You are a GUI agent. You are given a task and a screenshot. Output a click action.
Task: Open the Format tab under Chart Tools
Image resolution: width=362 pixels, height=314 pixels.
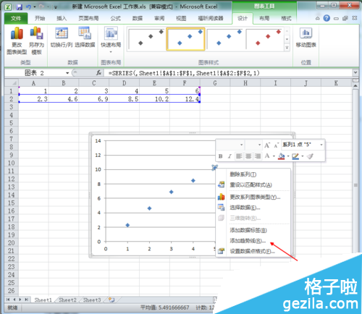click(x=286, y=18)
